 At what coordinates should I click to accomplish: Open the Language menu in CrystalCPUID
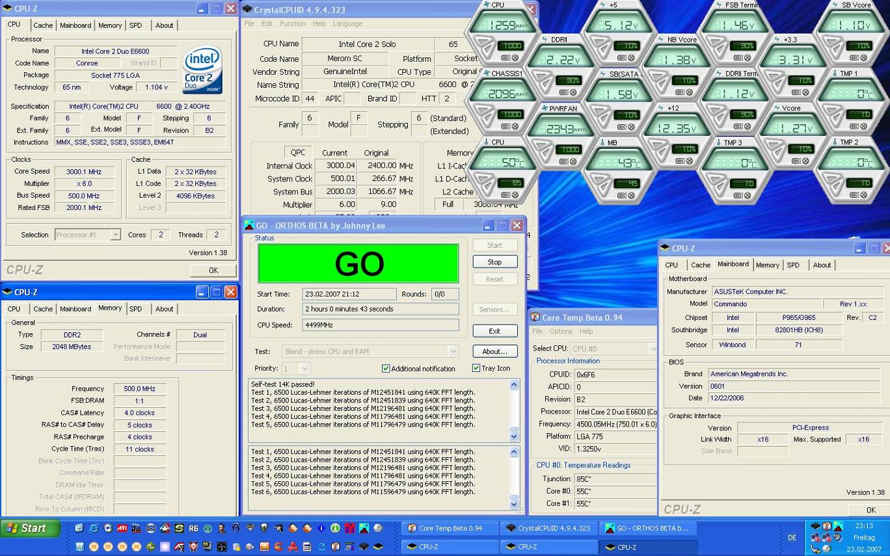pyautogui.click(x=347, y=23)
